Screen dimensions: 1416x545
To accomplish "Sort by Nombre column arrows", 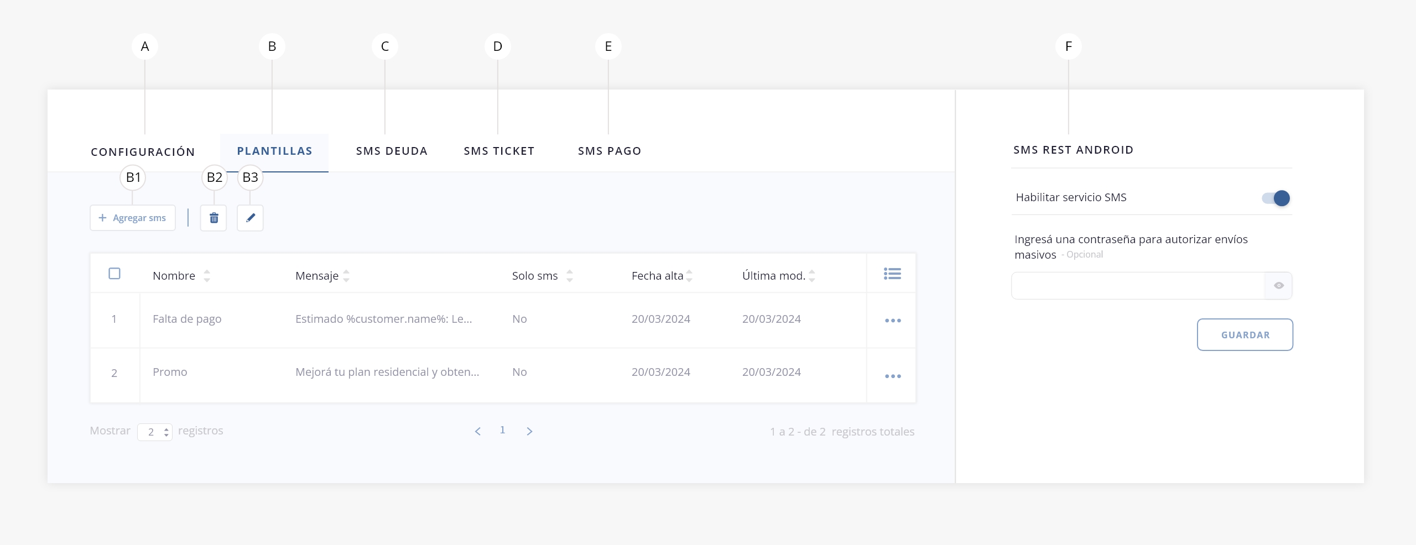I will point(207,276).
